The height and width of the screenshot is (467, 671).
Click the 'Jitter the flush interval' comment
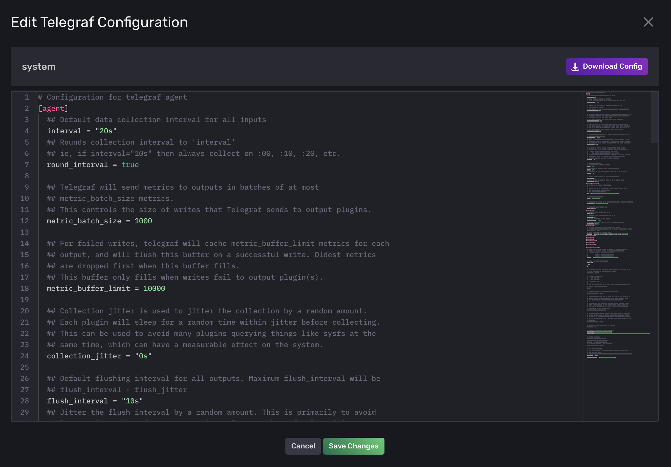point(211,412)
